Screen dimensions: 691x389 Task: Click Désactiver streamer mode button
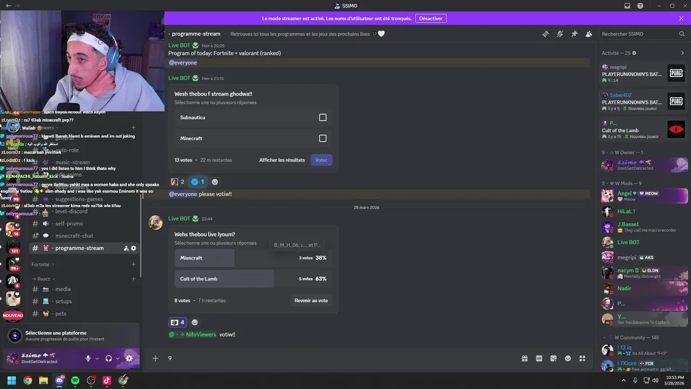(430, 18)
